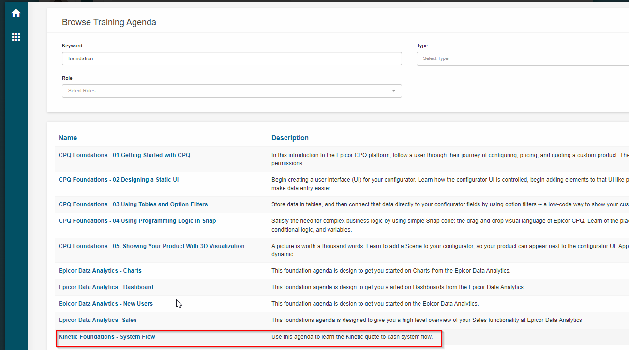
Task: Click the Browse Training Agenda heading
Action: (109, 22)
